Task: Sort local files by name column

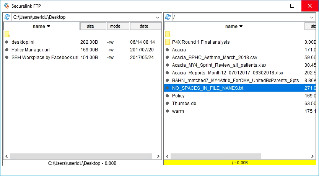Action: click(x=41, y=26)
